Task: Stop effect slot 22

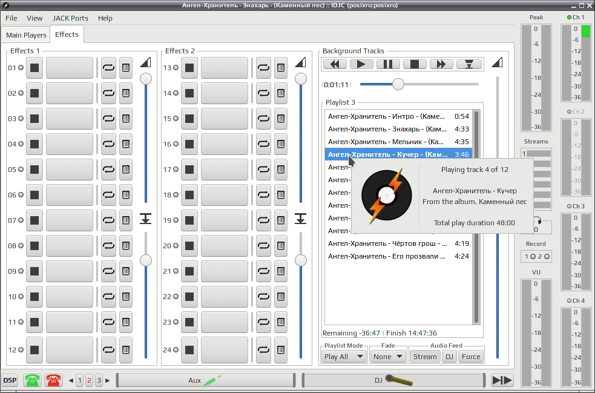Action: [x=189, y=297]
